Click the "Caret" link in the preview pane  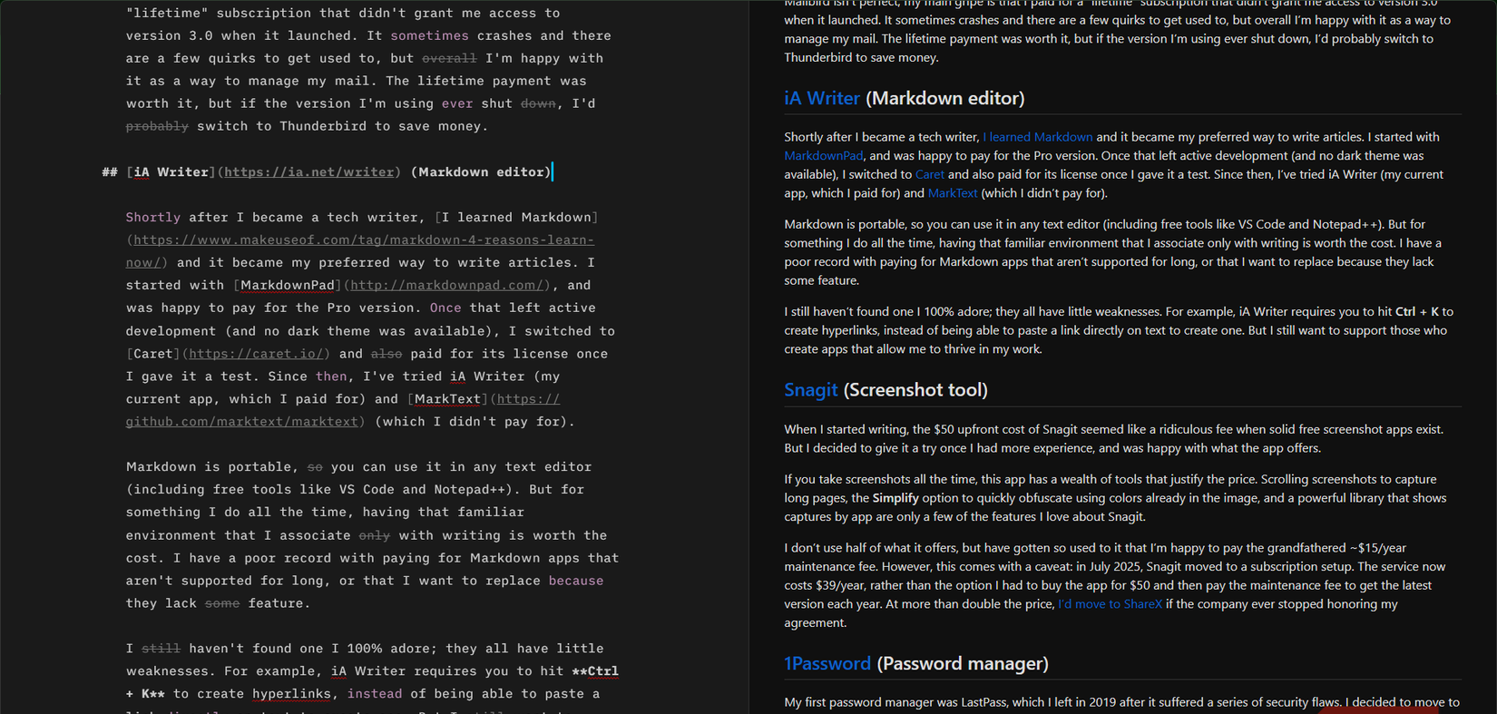[929, 174]
